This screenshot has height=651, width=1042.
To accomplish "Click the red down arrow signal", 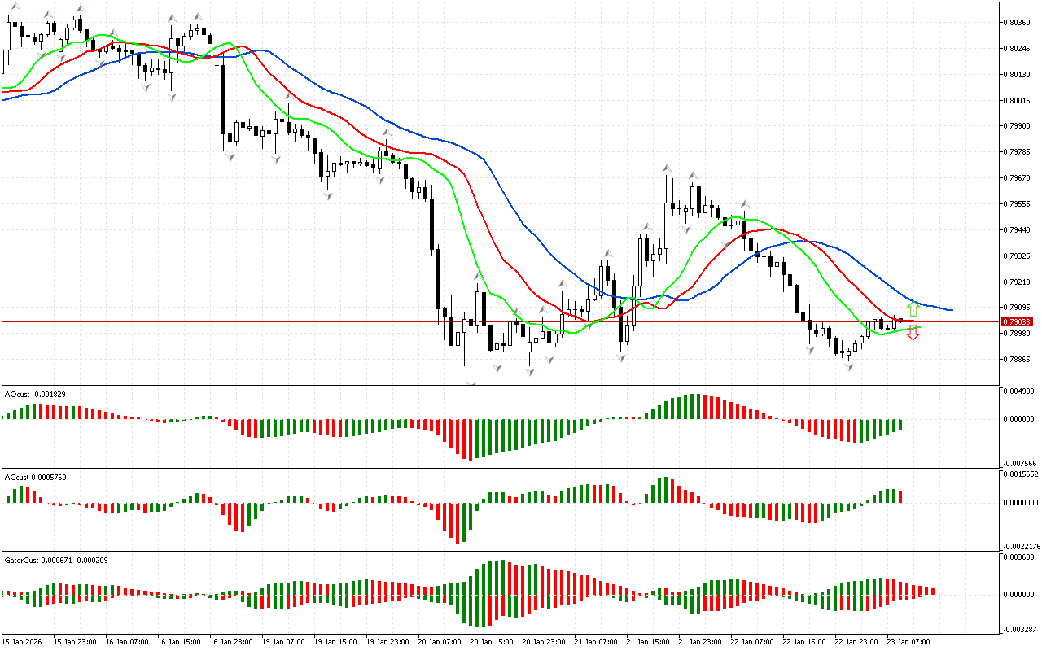I will 913,333.
